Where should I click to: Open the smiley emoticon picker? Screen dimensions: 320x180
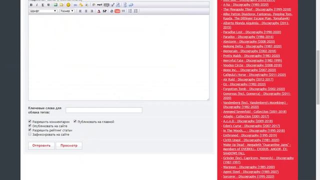click(x=68, y=5)
